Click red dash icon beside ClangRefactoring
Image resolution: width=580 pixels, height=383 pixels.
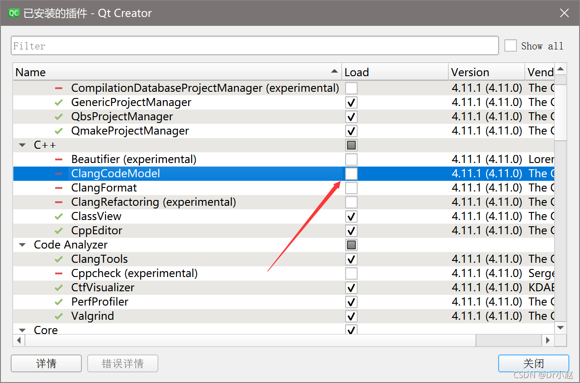coord(59,202)
